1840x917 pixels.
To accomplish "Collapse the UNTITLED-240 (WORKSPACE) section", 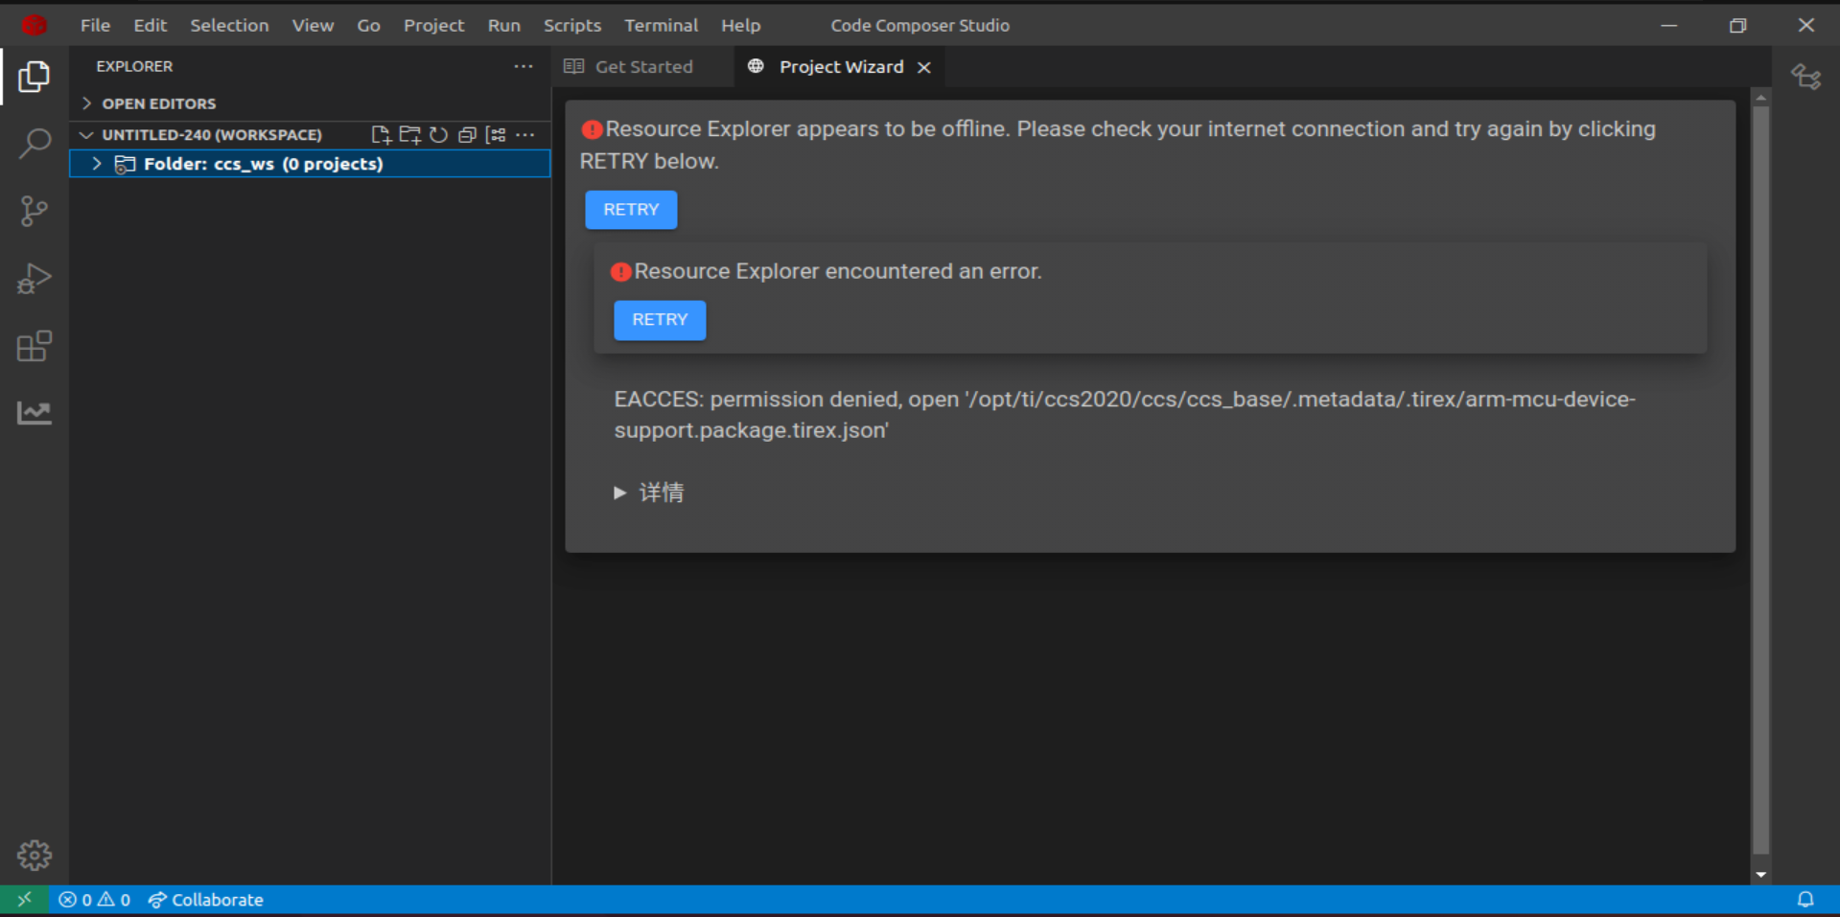I will coord(87,135).
